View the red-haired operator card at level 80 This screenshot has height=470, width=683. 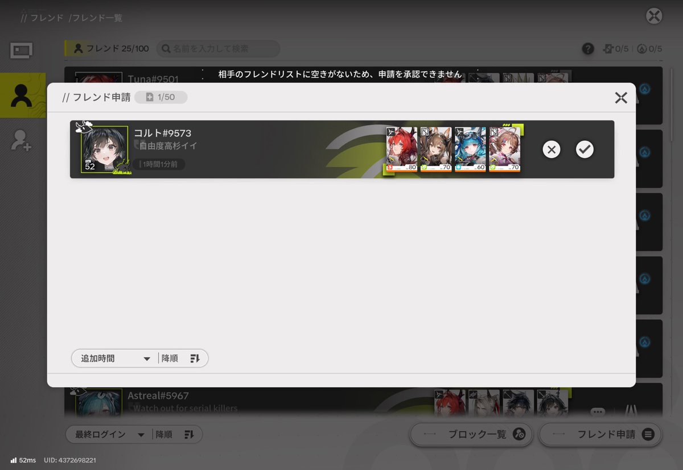(402, 149)
